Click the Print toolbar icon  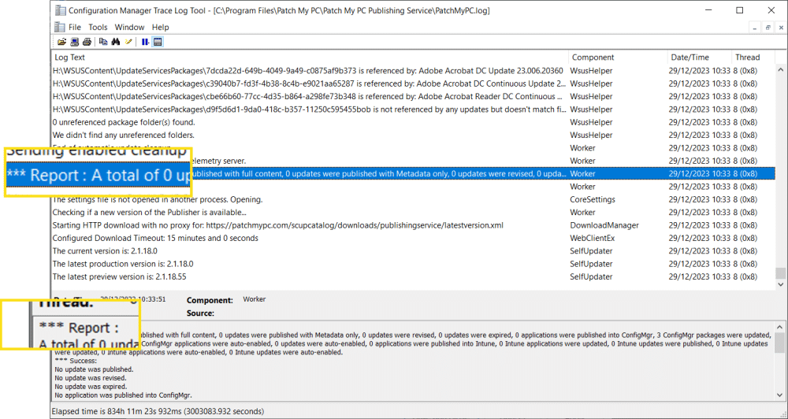click(87, 43)
